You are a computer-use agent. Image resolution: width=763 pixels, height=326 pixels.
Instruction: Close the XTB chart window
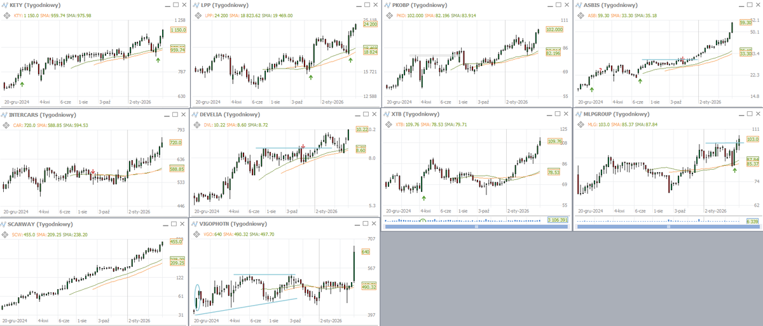(x=565, y=114)
